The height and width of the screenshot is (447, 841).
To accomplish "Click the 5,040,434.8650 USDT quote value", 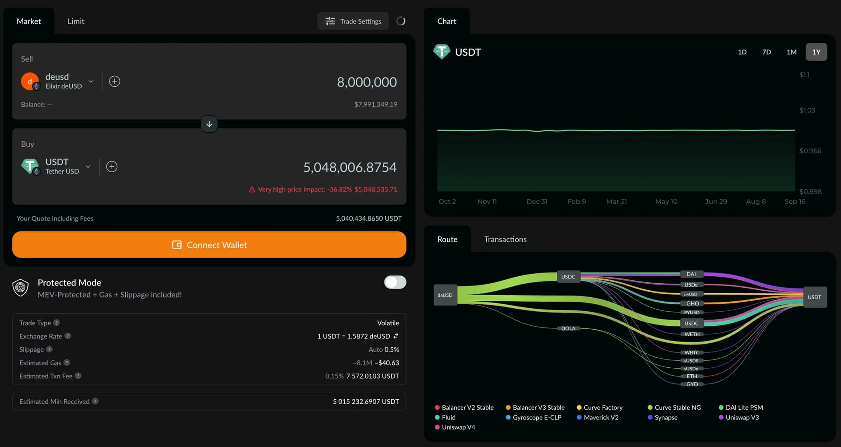I will pyautogui.click(x=369, y=218).
